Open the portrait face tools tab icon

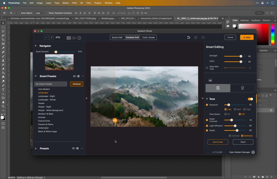[242, 88]
